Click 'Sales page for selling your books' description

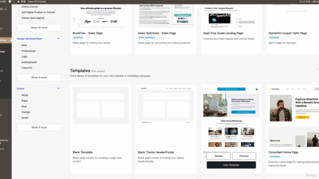91,43
